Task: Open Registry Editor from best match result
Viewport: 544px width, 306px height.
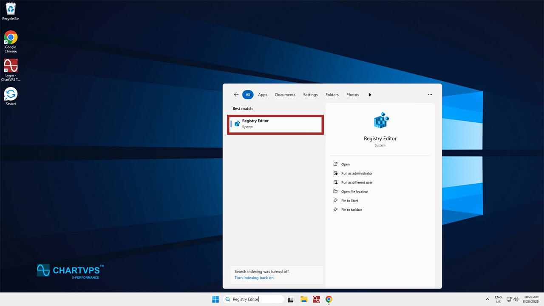Action: (275, 124)
